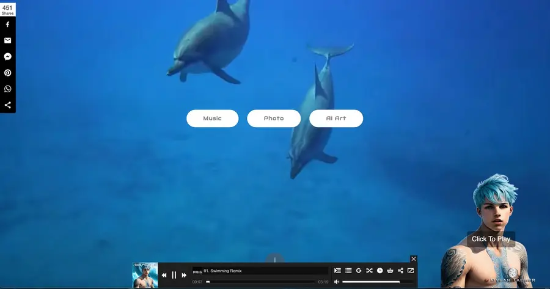This screenshot has width=550, height=289.
Task: Skip to the next track
Action: click(184, 276)
